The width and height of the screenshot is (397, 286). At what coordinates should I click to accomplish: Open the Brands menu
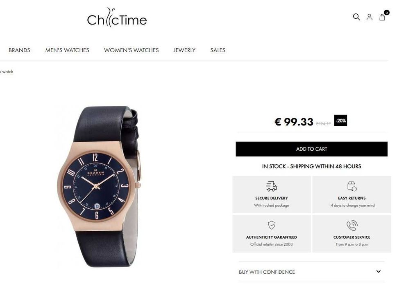pyautogui.click(x=20, y=50)
